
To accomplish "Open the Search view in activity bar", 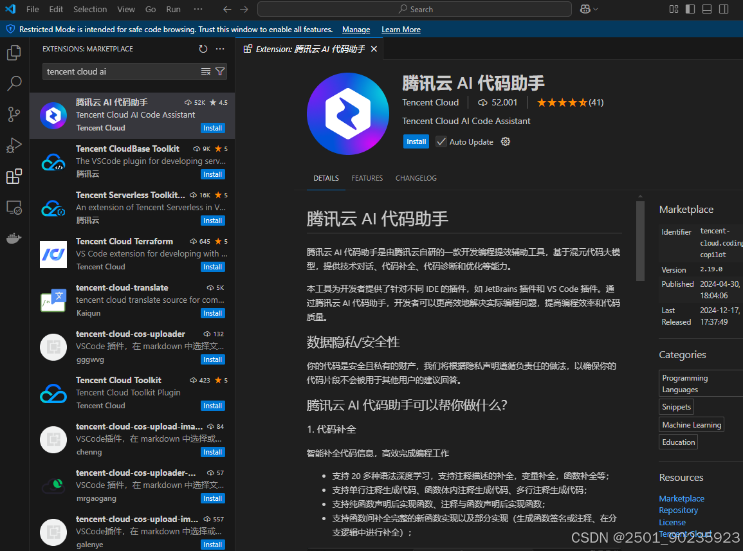I will (14, 84).
